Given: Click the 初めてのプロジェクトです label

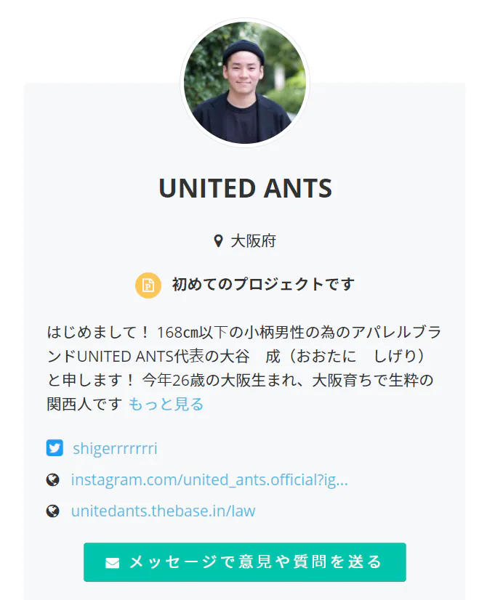Looking at the screenshot, I should pos(263,285).
